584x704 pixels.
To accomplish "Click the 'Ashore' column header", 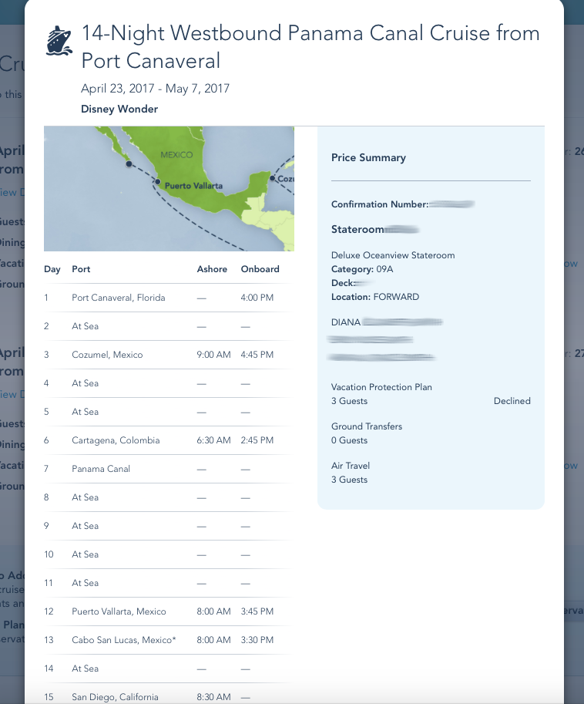I will pos(212,269).
